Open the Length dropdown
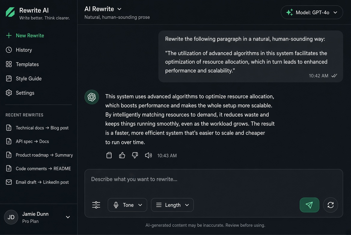The width and height of the screenshot is (351, 235). (x=172, y=205)
